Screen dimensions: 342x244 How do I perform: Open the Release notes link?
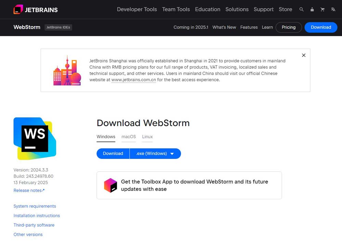[x=29, y=190]
